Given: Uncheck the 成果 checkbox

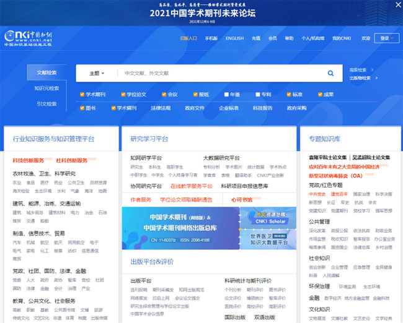Looking at the screenshot, I should [x=320, y=95].
